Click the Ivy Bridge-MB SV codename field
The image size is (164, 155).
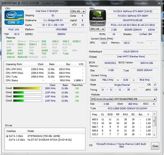coord(53,20)
